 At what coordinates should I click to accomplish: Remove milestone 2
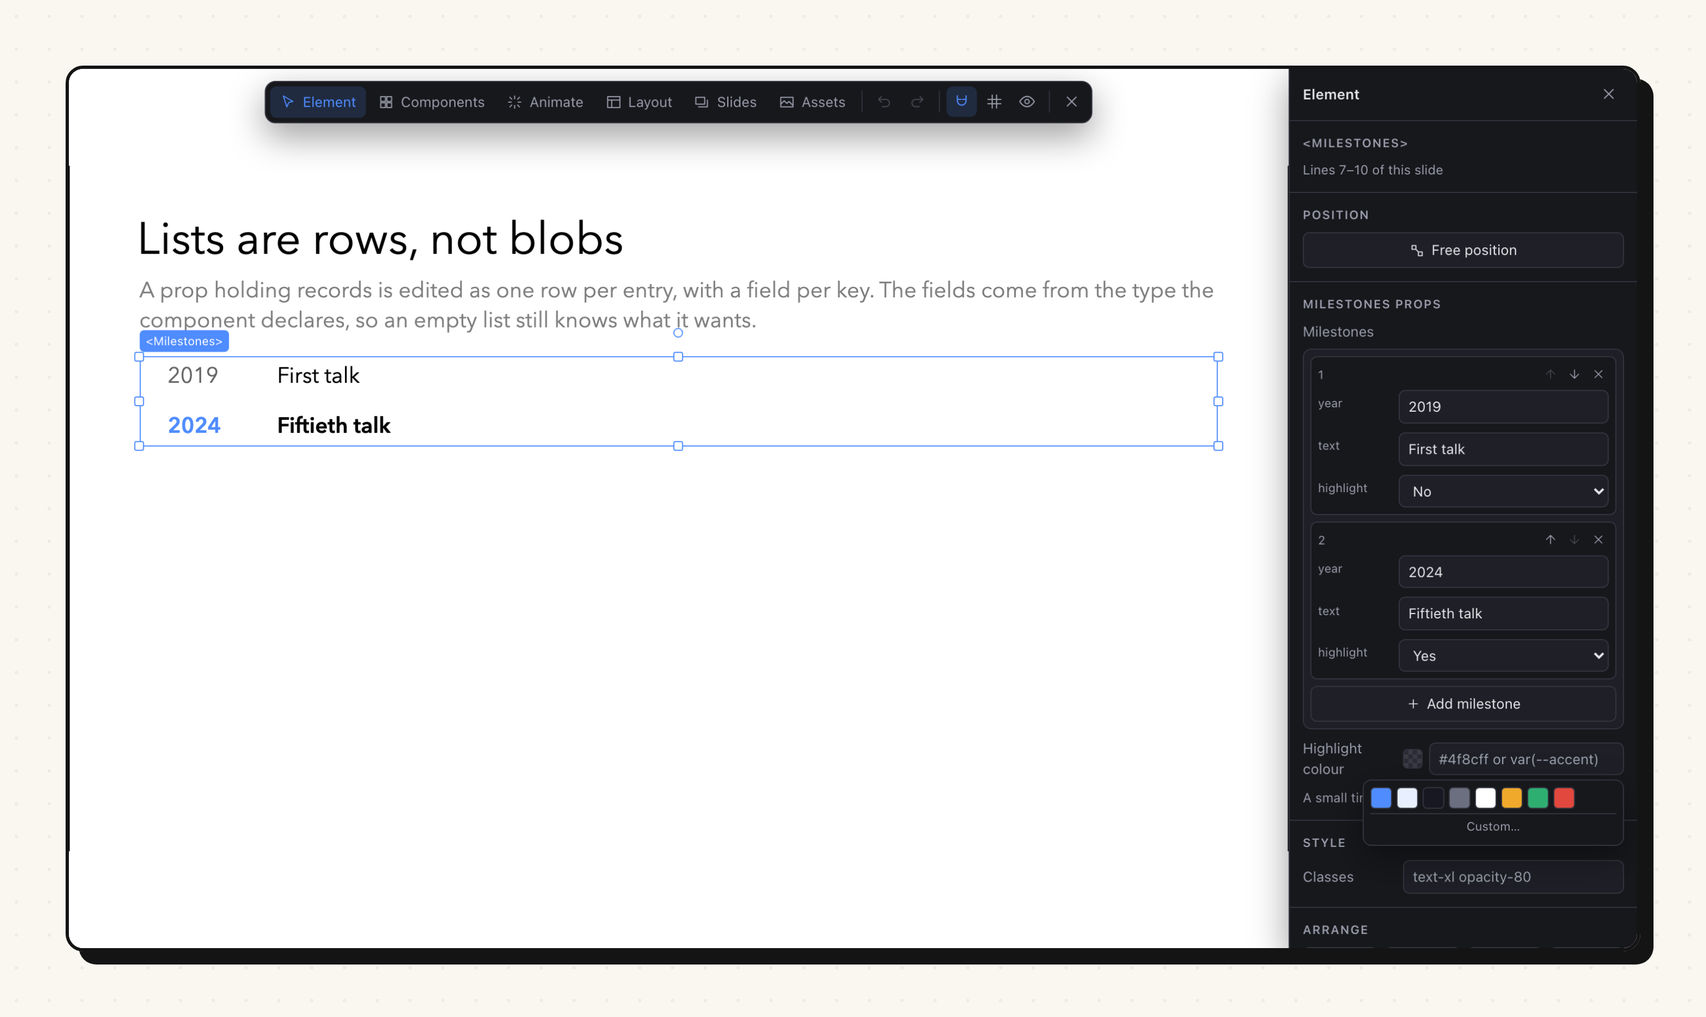[1598, 539]
